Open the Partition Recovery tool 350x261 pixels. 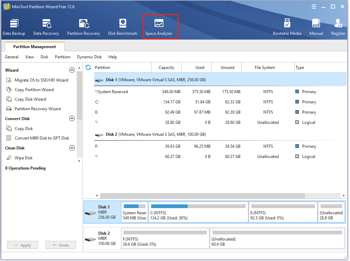tap(84, 27)
